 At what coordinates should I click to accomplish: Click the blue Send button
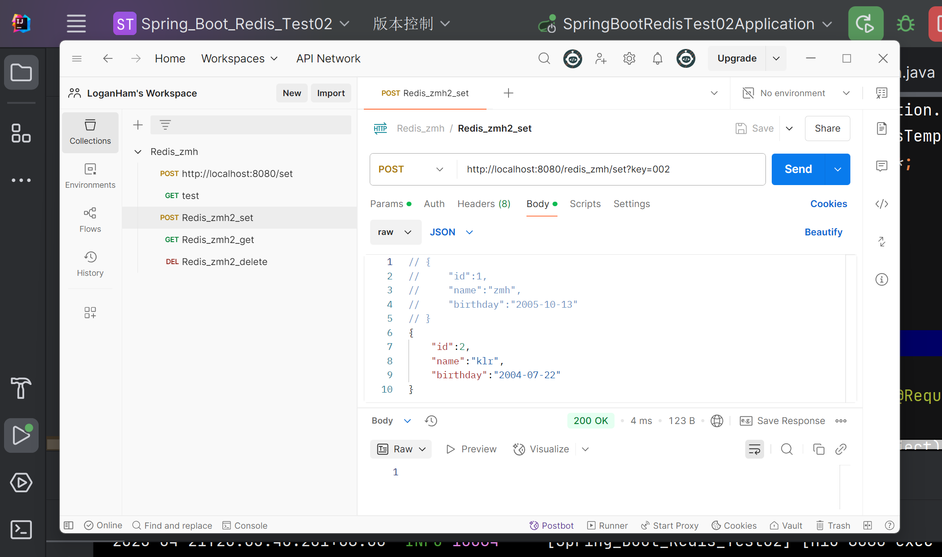click(x=798, y=169)
